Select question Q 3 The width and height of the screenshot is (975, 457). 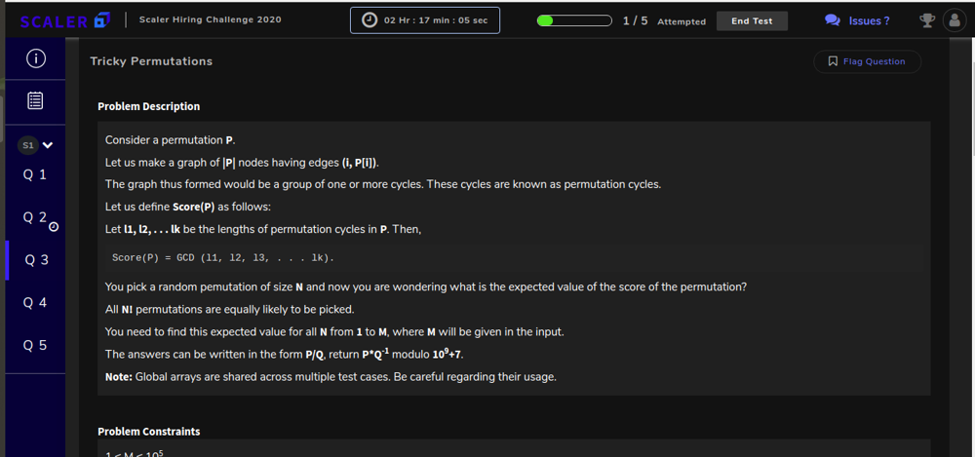point(36,260)
